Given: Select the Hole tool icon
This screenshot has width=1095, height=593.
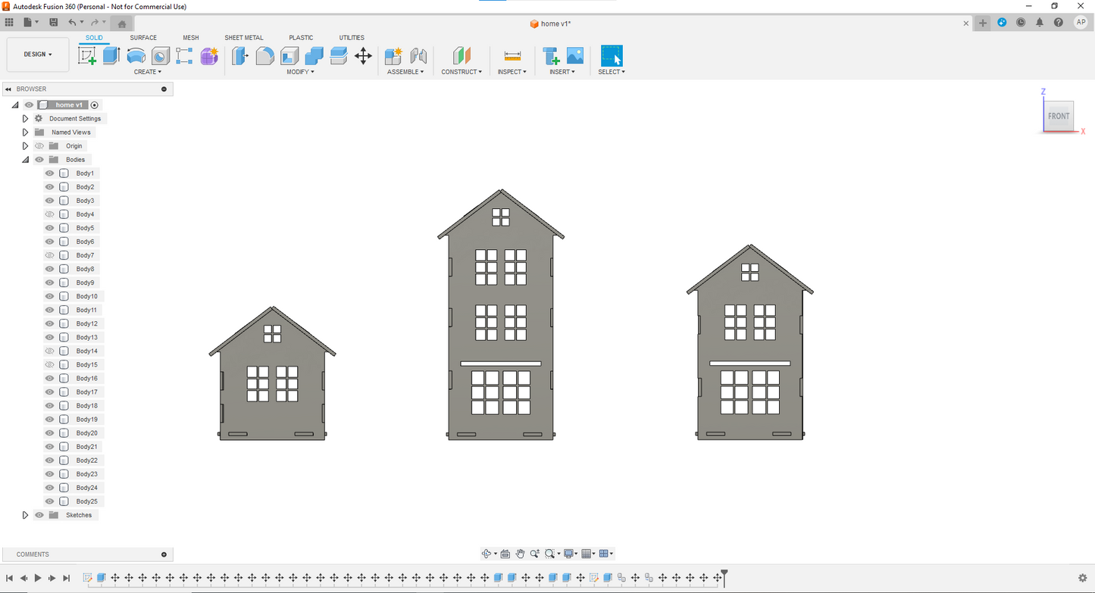Looking at the screenshot, I should (x=160, y=55).
